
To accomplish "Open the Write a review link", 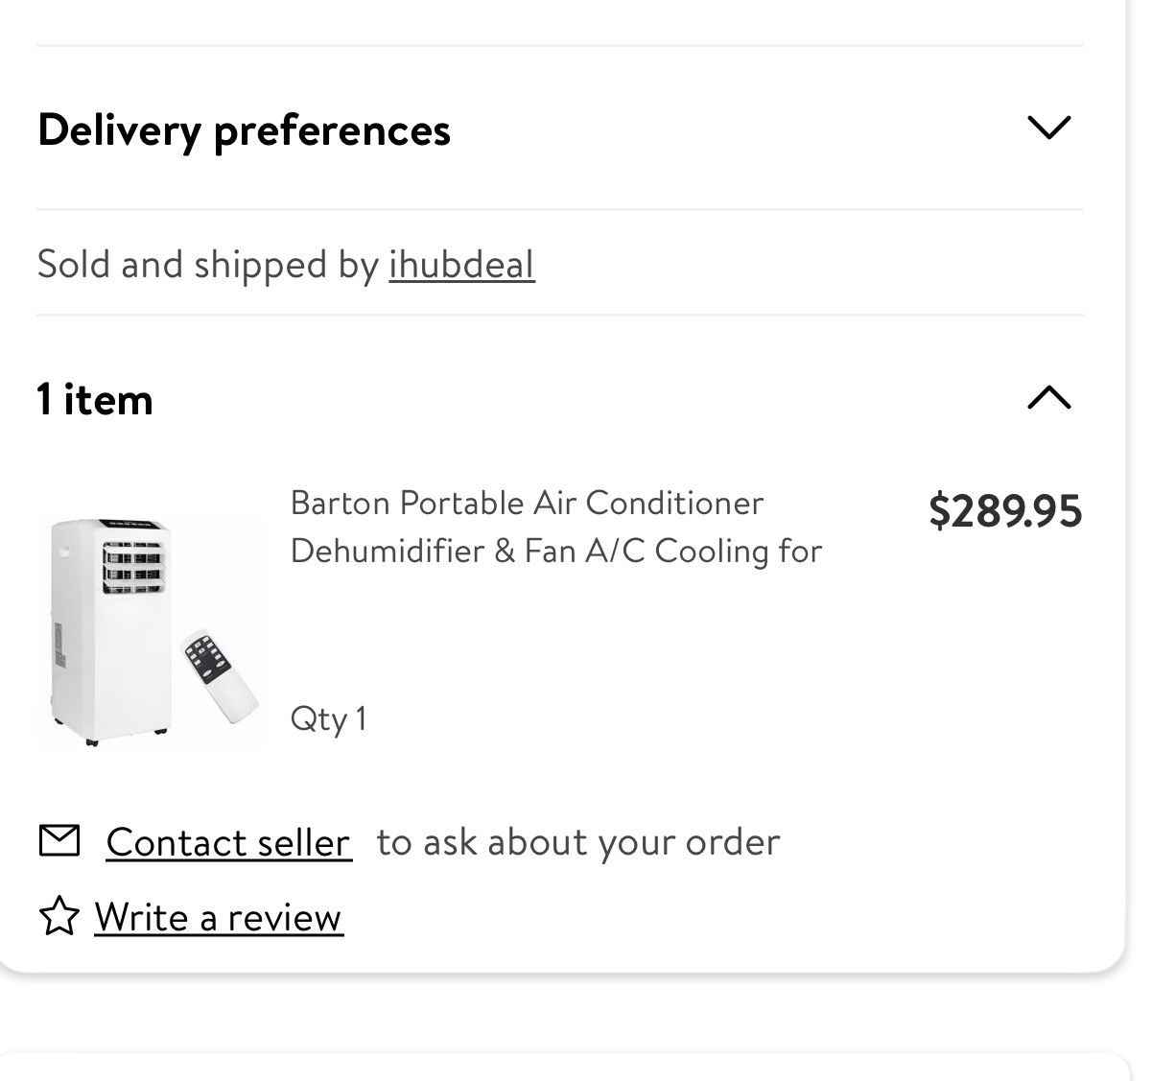I will click(218, 918).
